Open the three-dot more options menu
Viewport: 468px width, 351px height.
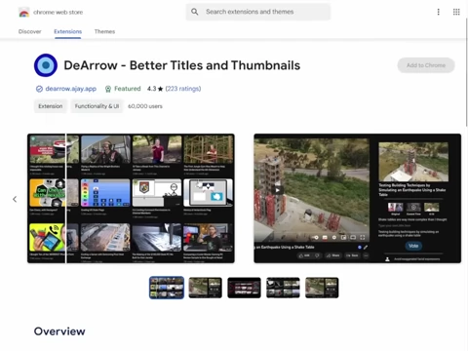[x=439, y=12]
